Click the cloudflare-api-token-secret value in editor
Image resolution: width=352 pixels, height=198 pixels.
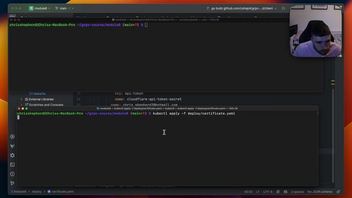(x=154, y=99)
